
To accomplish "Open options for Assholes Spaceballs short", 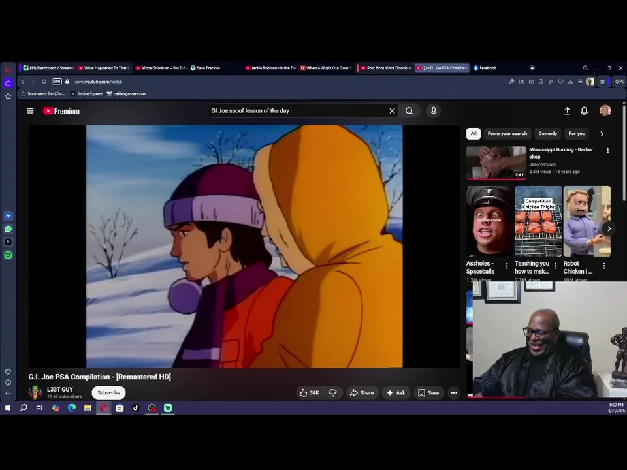I will 507,266.
